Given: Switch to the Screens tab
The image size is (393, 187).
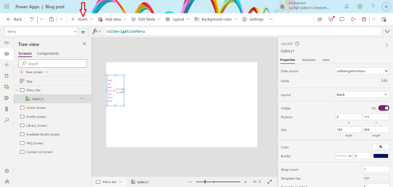Looking at the screenshot, I should 25,54.
